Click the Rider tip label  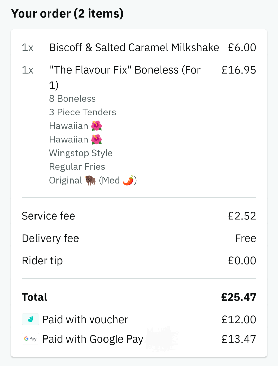[42, 261]
